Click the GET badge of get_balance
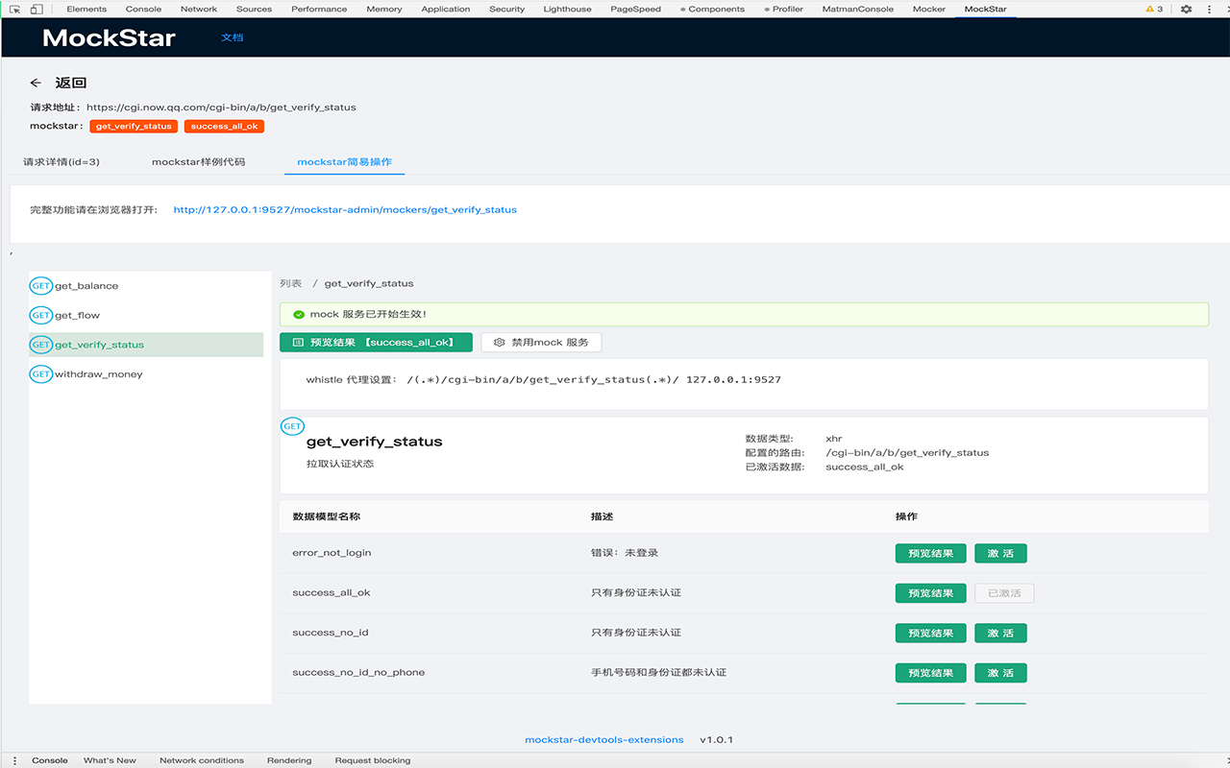 tap(40, 286)
